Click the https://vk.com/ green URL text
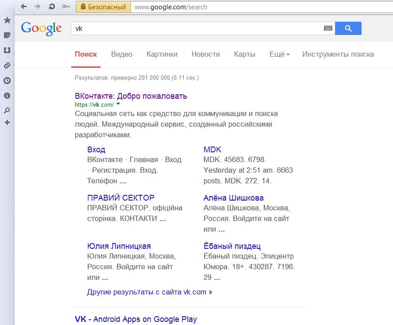This screenshot has width=393, height=325. [x=94, y=104]
